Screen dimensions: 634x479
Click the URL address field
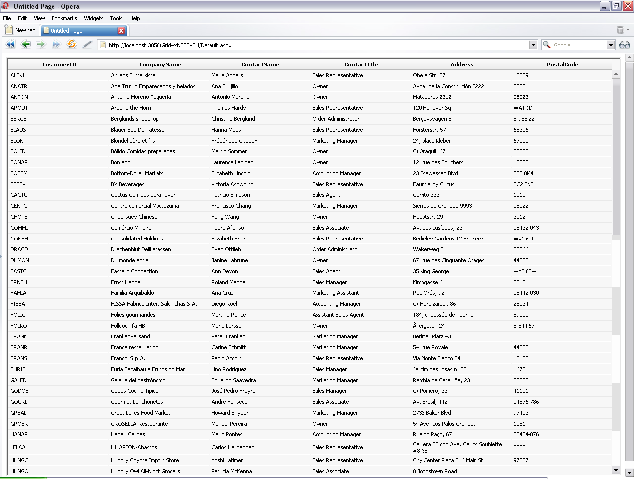(317, 45)
